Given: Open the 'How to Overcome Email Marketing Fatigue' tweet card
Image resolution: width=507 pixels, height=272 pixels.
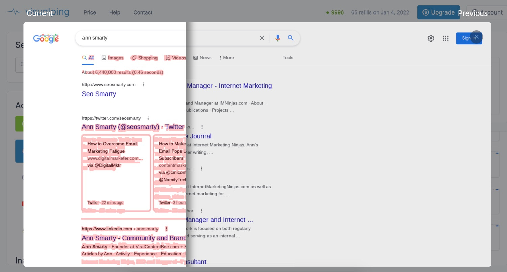Looking at the screenshot, I should pos(116,173).
